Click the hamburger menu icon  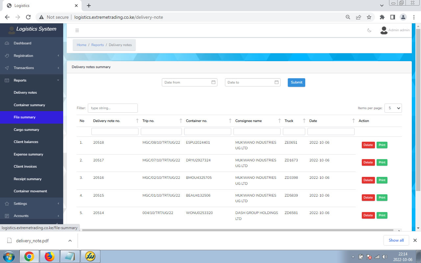(x=77, y=31)
